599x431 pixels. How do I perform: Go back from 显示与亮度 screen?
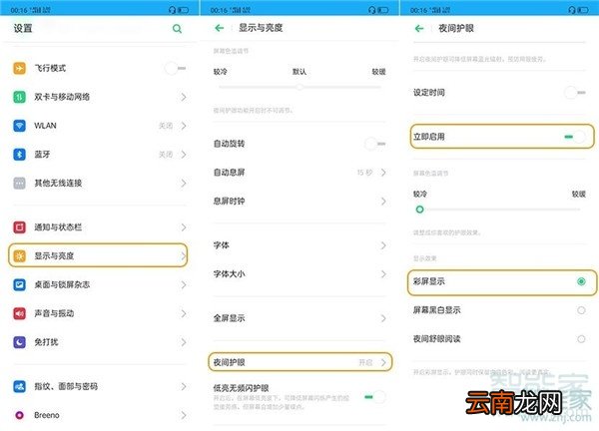coord(220,28)
